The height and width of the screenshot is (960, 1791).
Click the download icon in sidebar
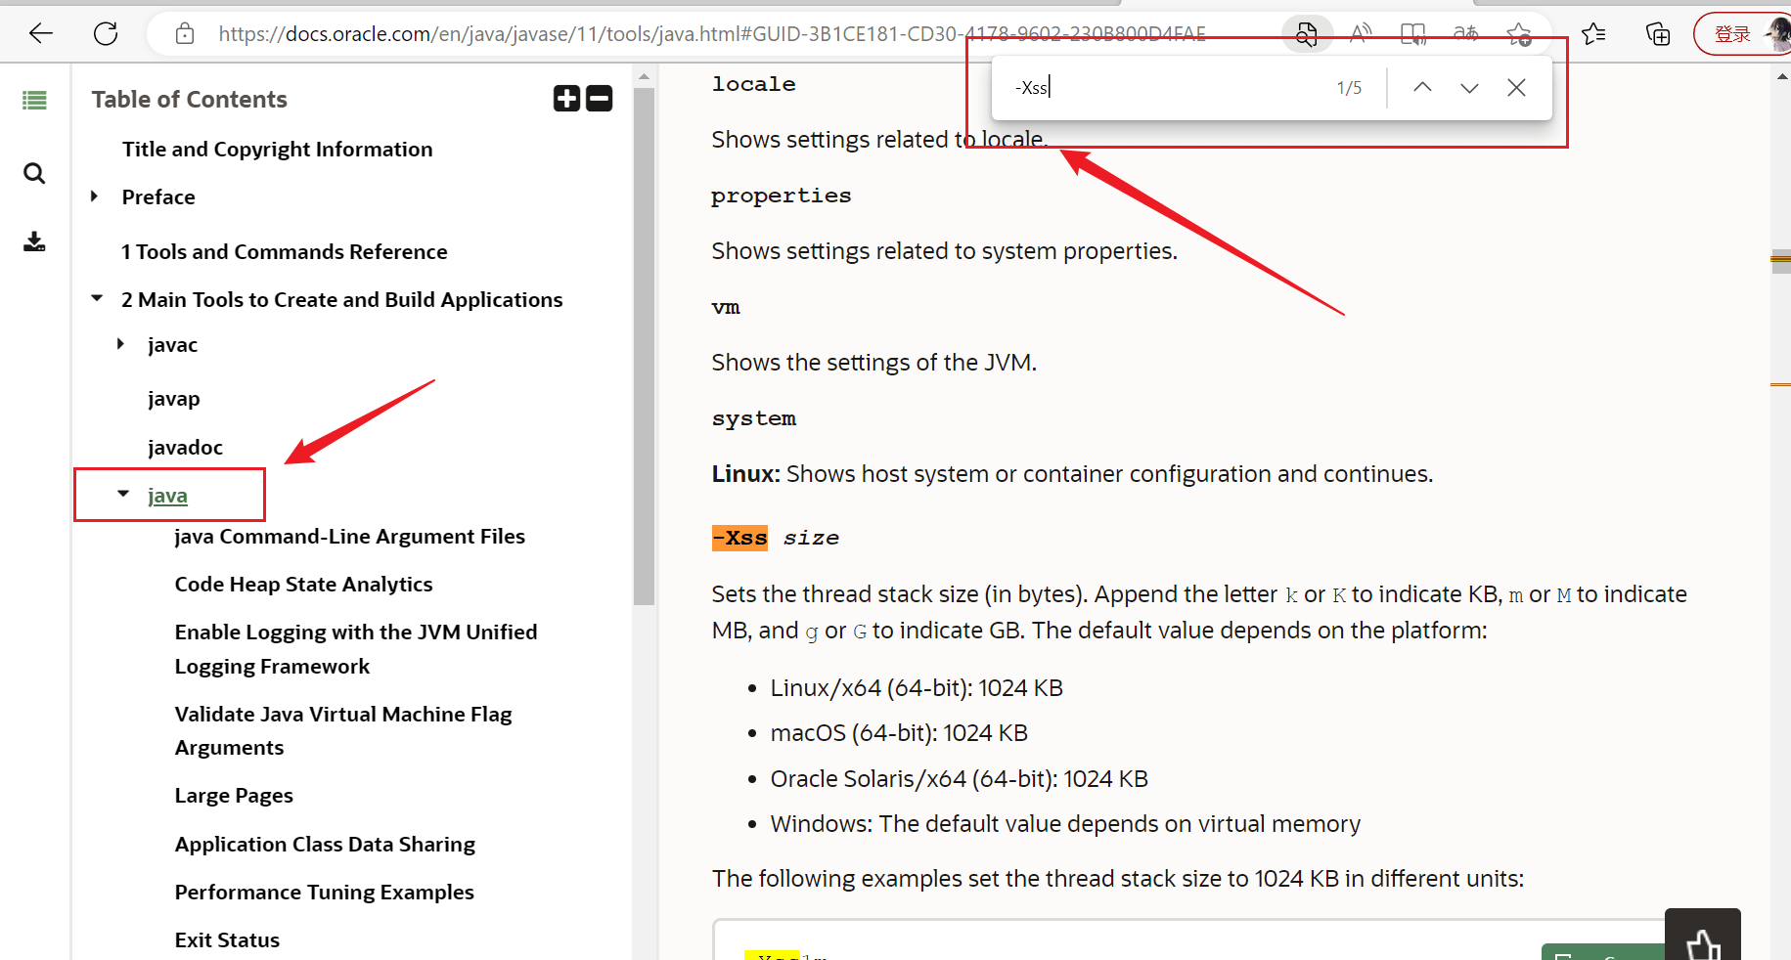34,241
